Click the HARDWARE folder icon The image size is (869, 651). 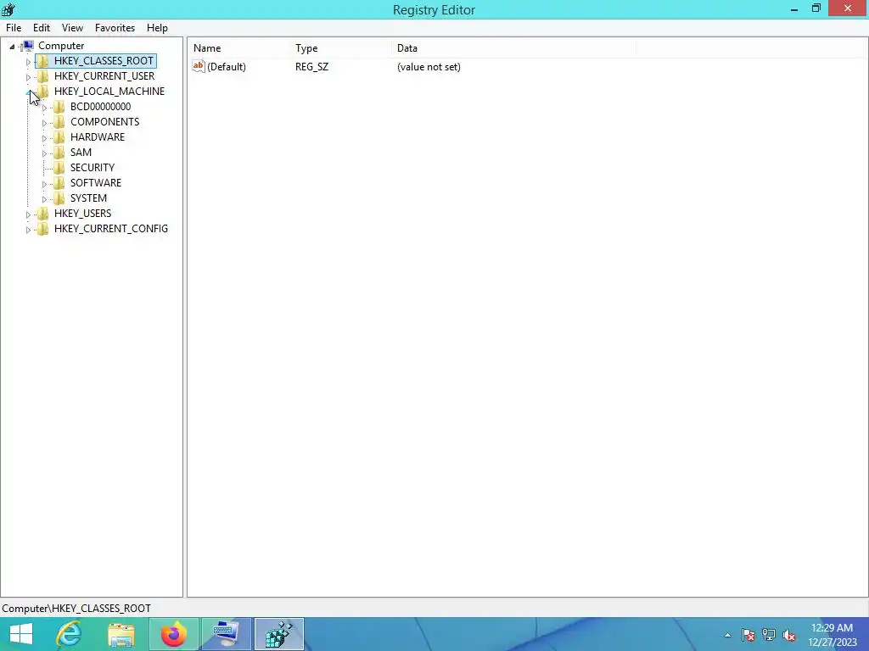[x=59, y=137]
